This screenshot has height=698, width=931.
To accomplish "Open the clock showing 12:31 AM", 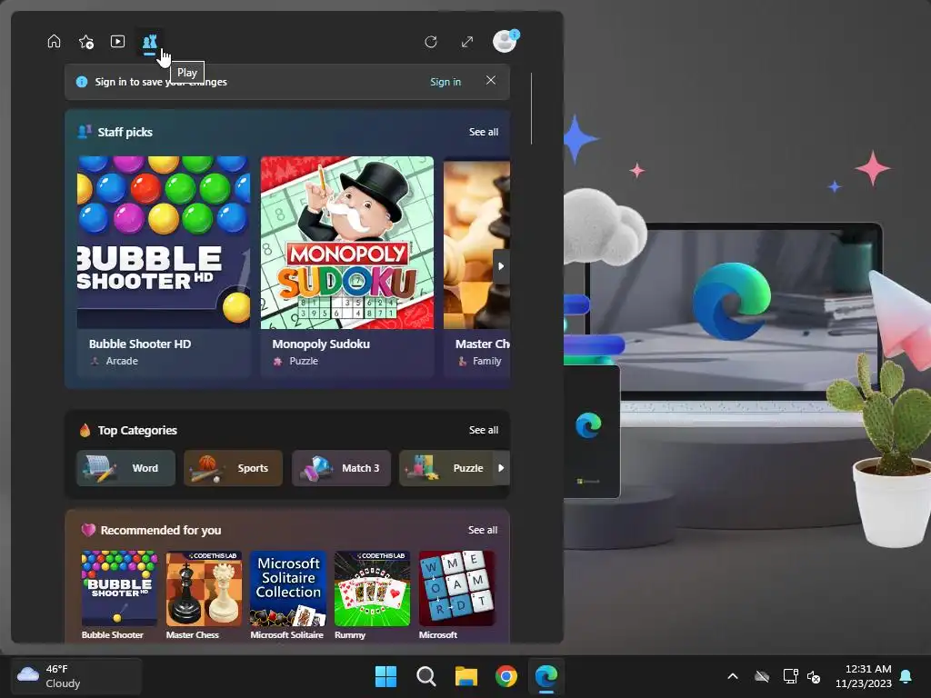I will (x=864, y=676).
